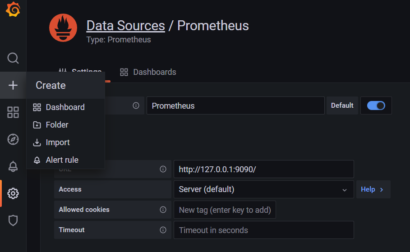Click the Timeout info icon
410x252 pixels.
point(163,230)
